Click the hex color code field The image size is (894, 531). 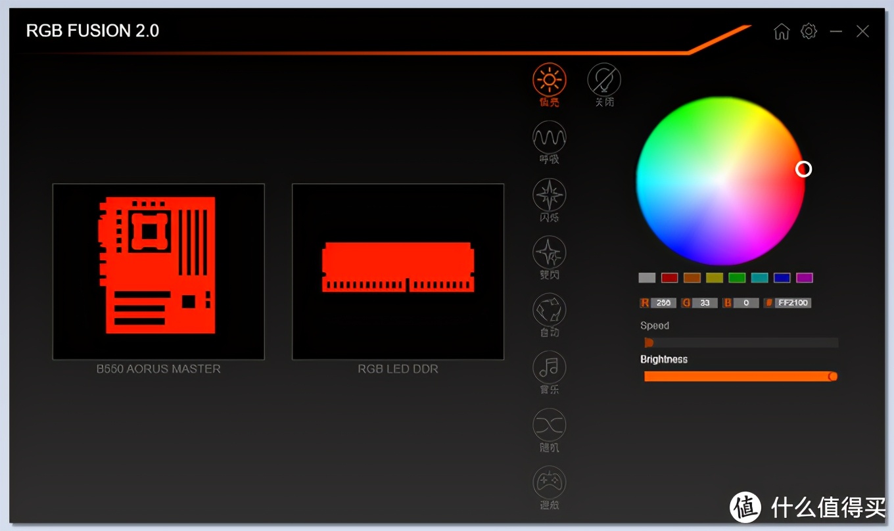tap(793, 303)
